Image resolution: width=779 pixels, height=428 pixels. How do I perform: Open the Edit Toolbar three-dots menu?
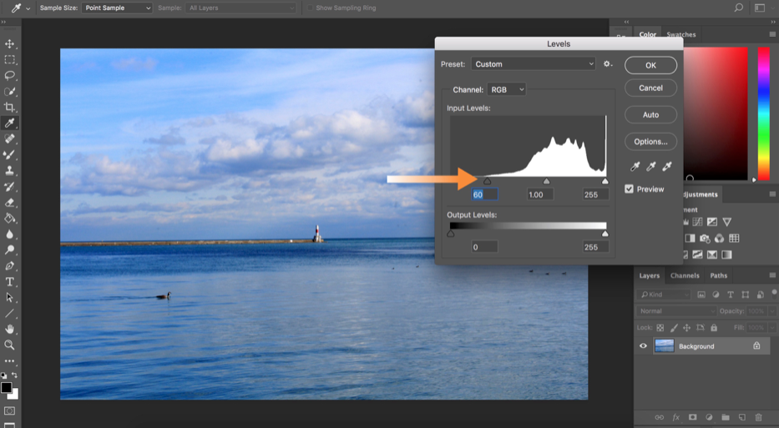[x=9, y=361]
